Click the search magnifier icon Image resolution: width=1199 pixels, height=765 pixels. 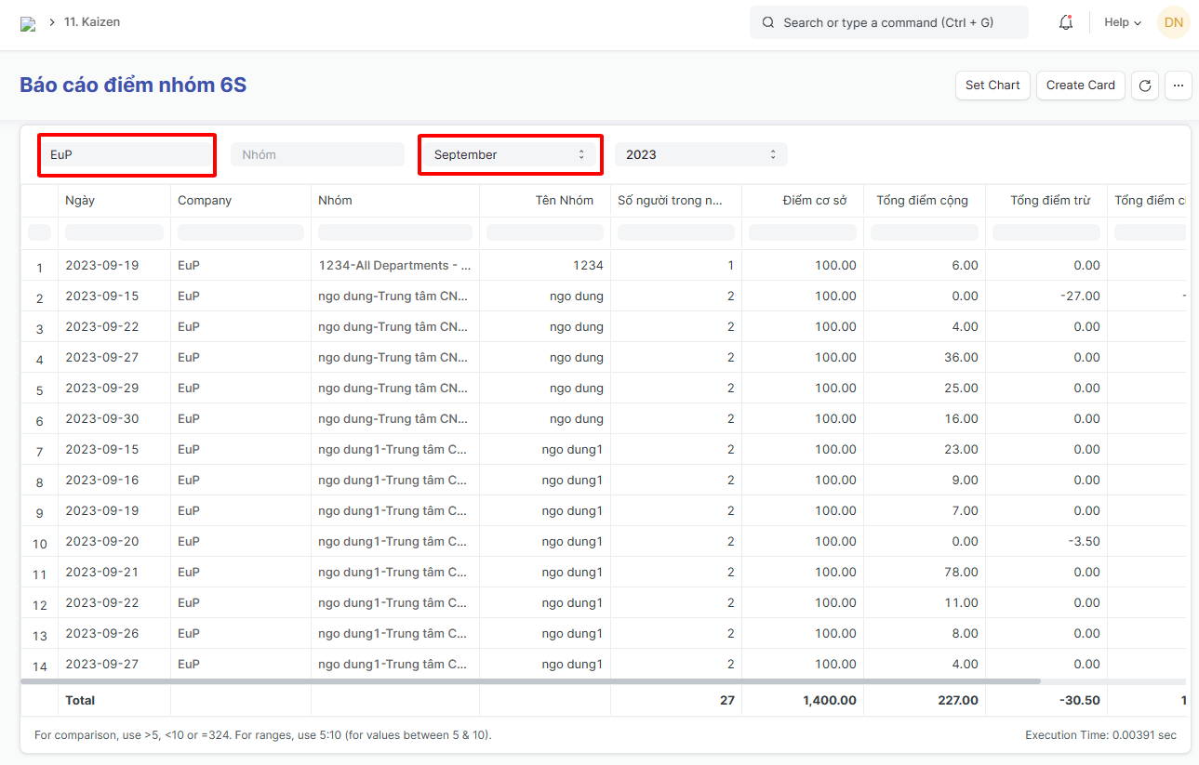[768, 23]
